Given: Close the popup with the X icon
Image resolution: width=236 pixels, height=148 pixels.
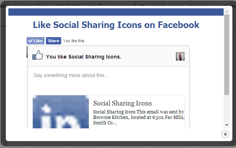Looking at the screenshot, I should pyautogui.click(x=225, y=134).
